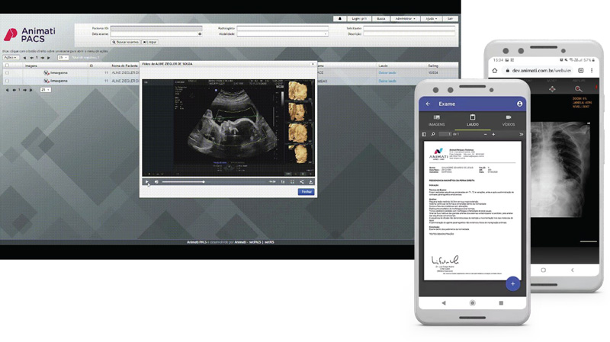Click the Login button in the top bar
Screen dimensions: 610x342
[x=359, y=18]
